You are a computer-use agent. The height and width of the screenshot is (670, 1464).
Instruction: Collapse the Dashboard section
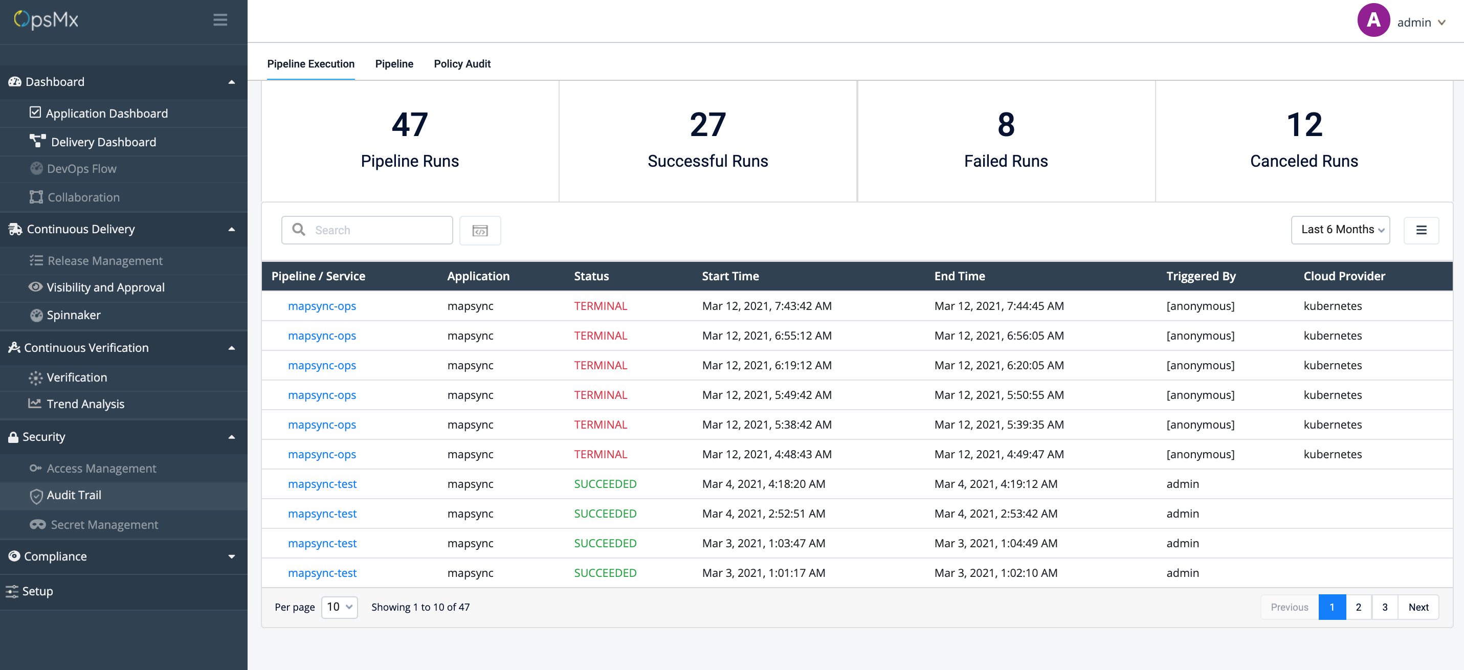(x=231, y=81)
